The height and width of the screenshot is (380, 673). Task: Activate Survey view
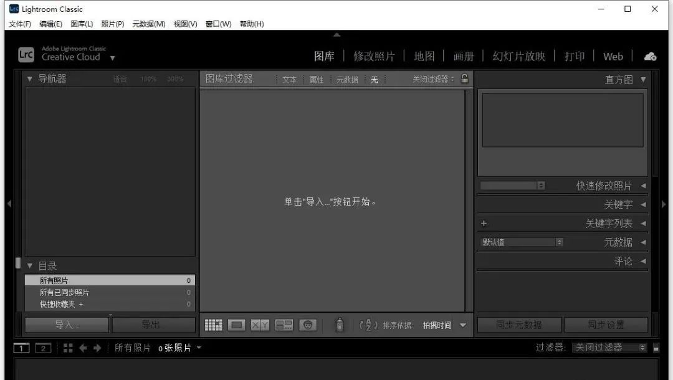pos(284,325)
